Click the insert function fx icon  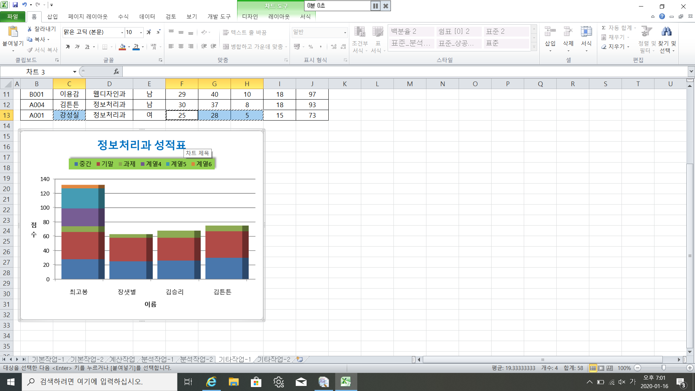[116, 72]
